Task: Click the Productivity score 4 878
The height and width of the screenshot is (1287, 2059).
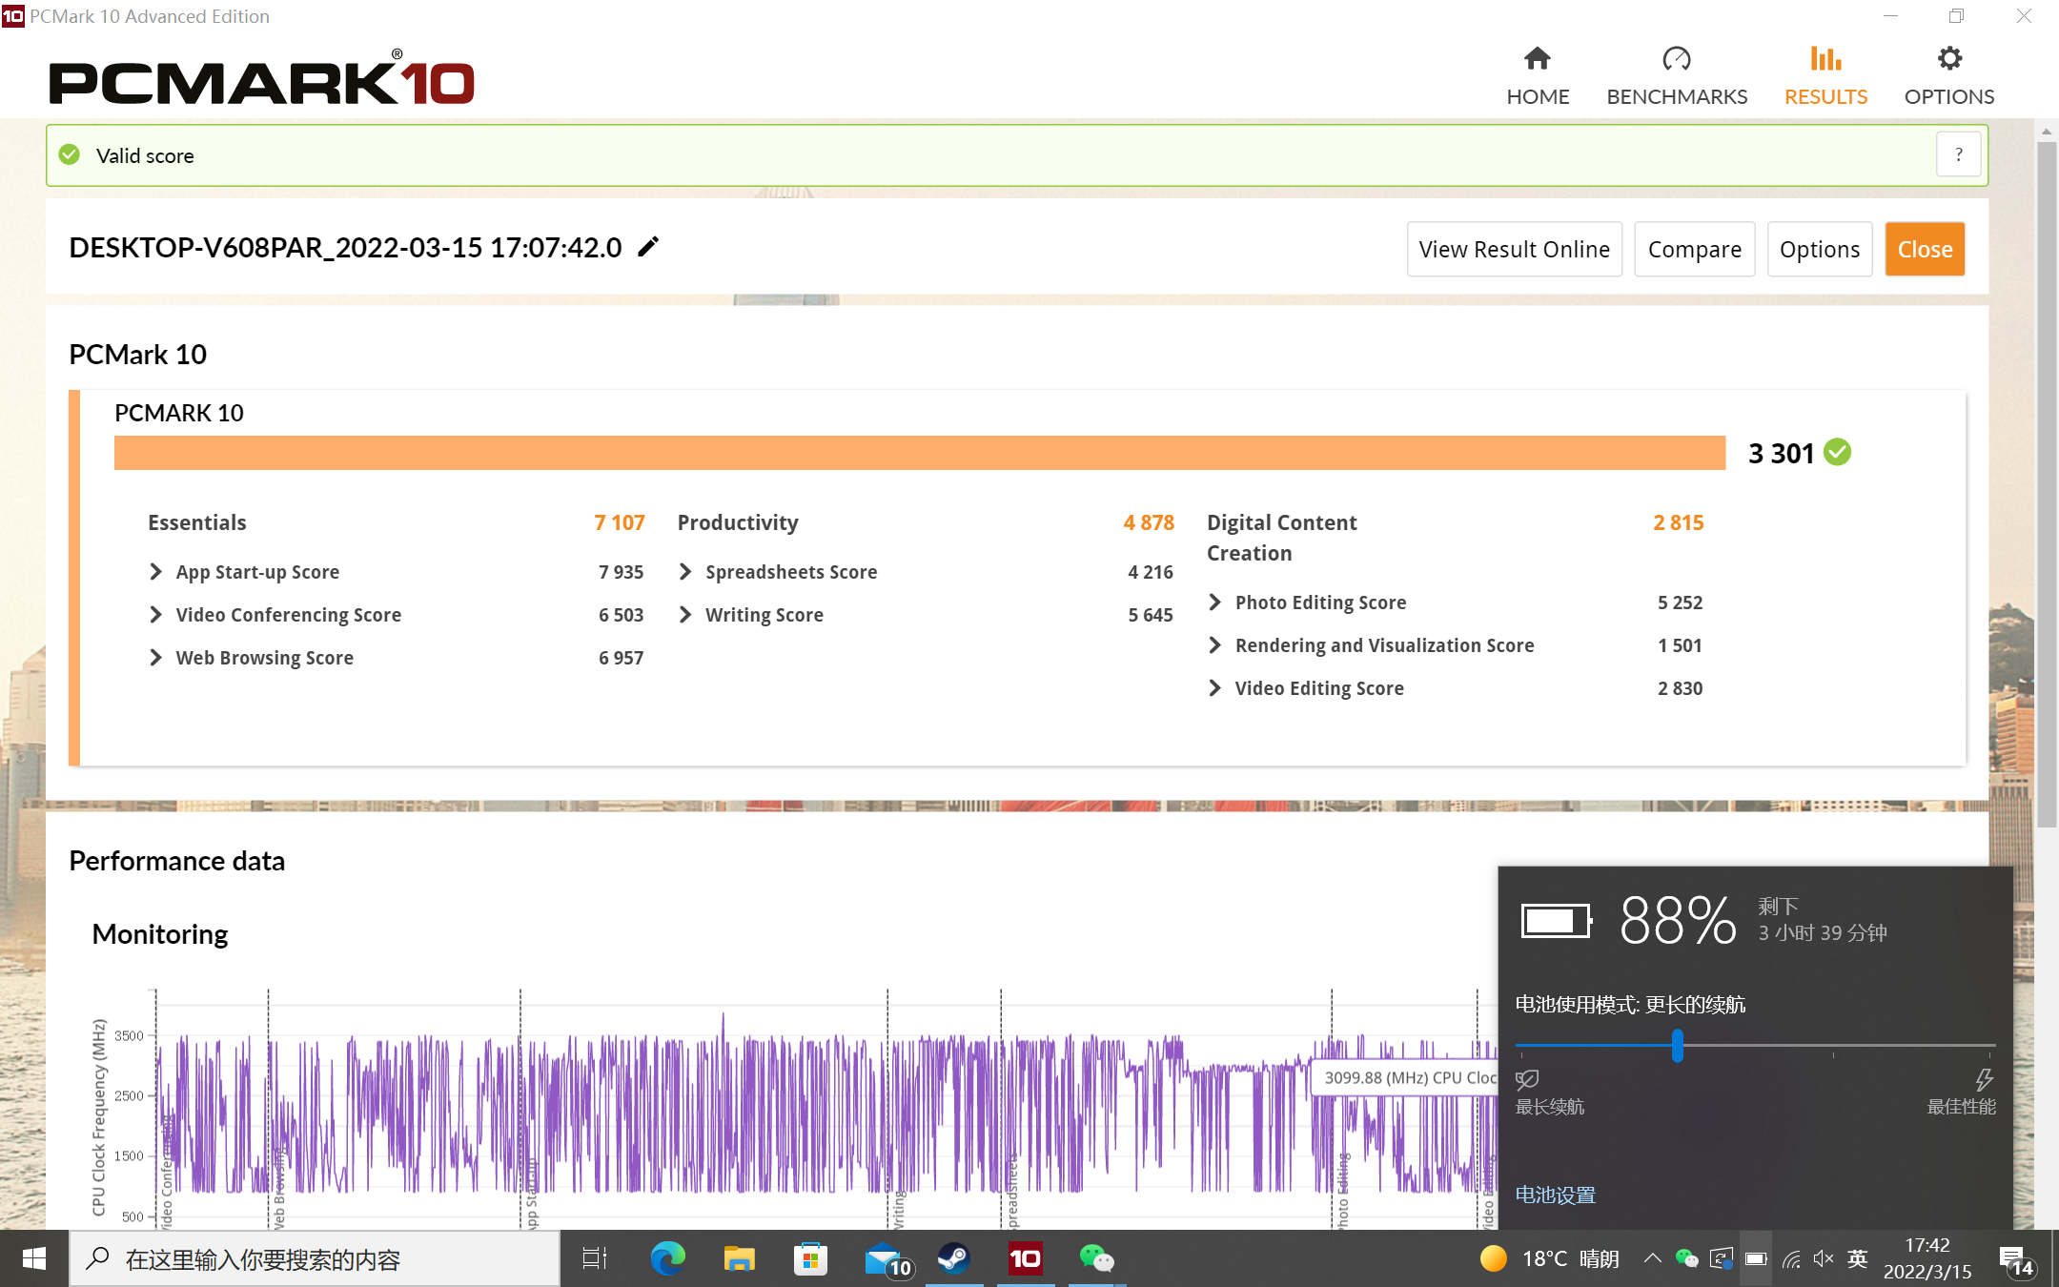Action: (1149, 522)
